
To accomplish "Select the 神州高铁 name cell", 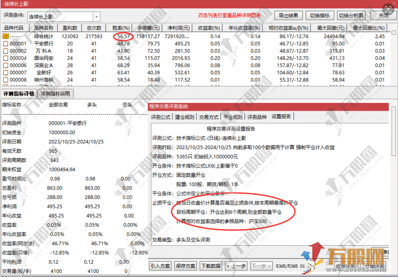I will [44, 80].
